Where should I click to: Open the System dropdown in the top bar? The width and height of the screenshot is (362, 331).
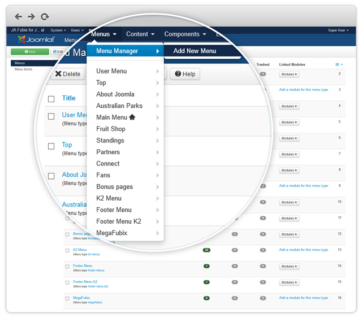coord(58,30)
